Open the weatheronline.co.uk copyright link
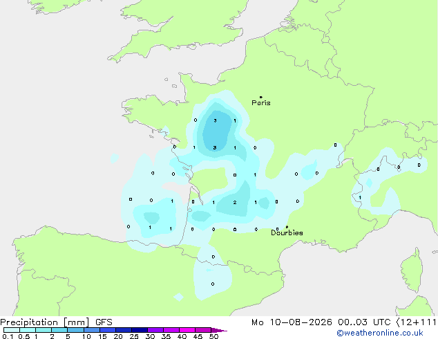 380,333
